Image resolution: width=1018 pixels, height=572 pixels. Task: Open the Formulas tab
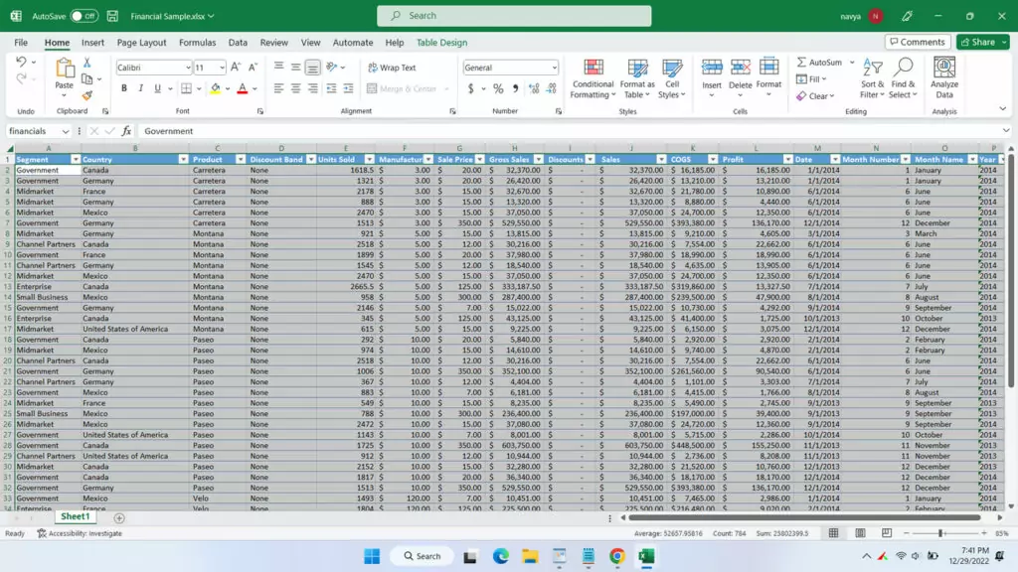(x=198, y=42)
